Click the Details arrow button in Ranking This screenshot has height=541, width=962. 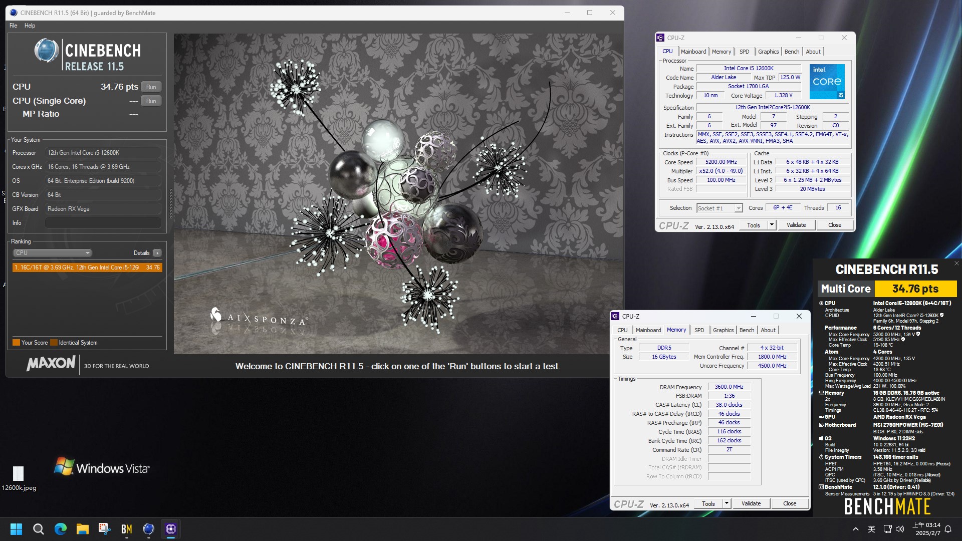[x=157, y=253]
